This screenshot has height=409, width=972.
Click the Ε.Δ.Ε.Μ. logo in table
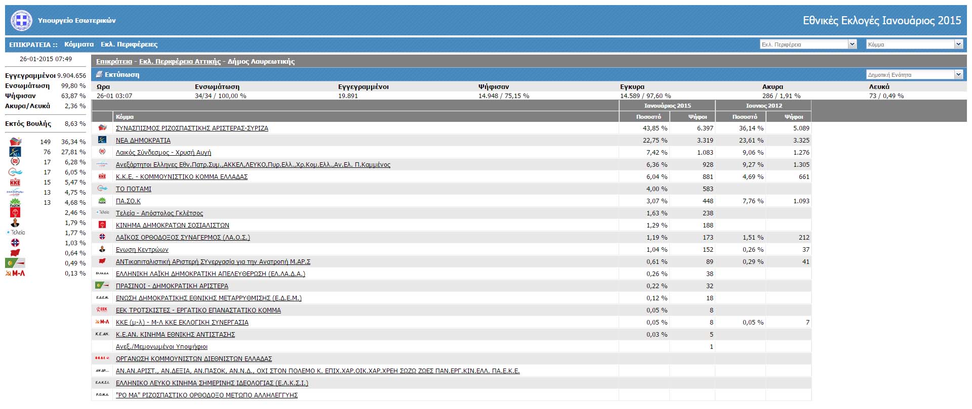click(x=102, y=298)
